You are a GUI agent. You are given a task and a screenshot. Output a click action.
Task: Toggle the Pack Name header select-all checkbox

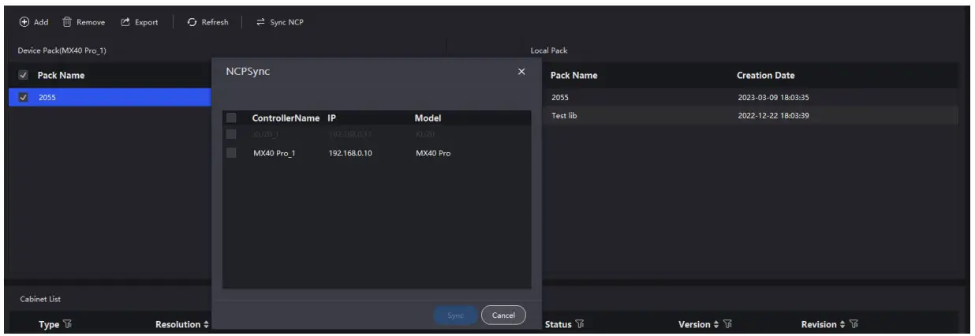tap(21, 76)
